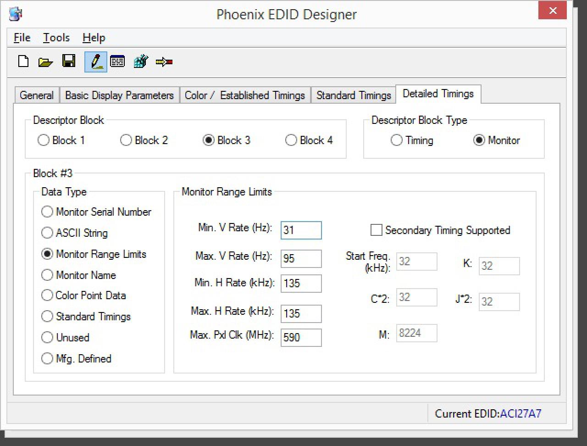Click the Phoenix EDID Designer title bar icon
The height and width of the screenshot is (446, 587).
pos(16,14)
